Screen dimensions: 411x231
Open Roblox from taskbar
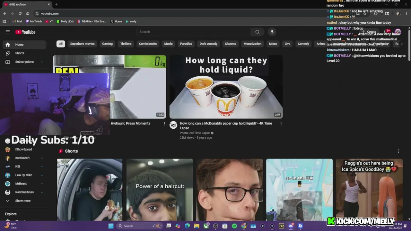(x=300, y=226)
